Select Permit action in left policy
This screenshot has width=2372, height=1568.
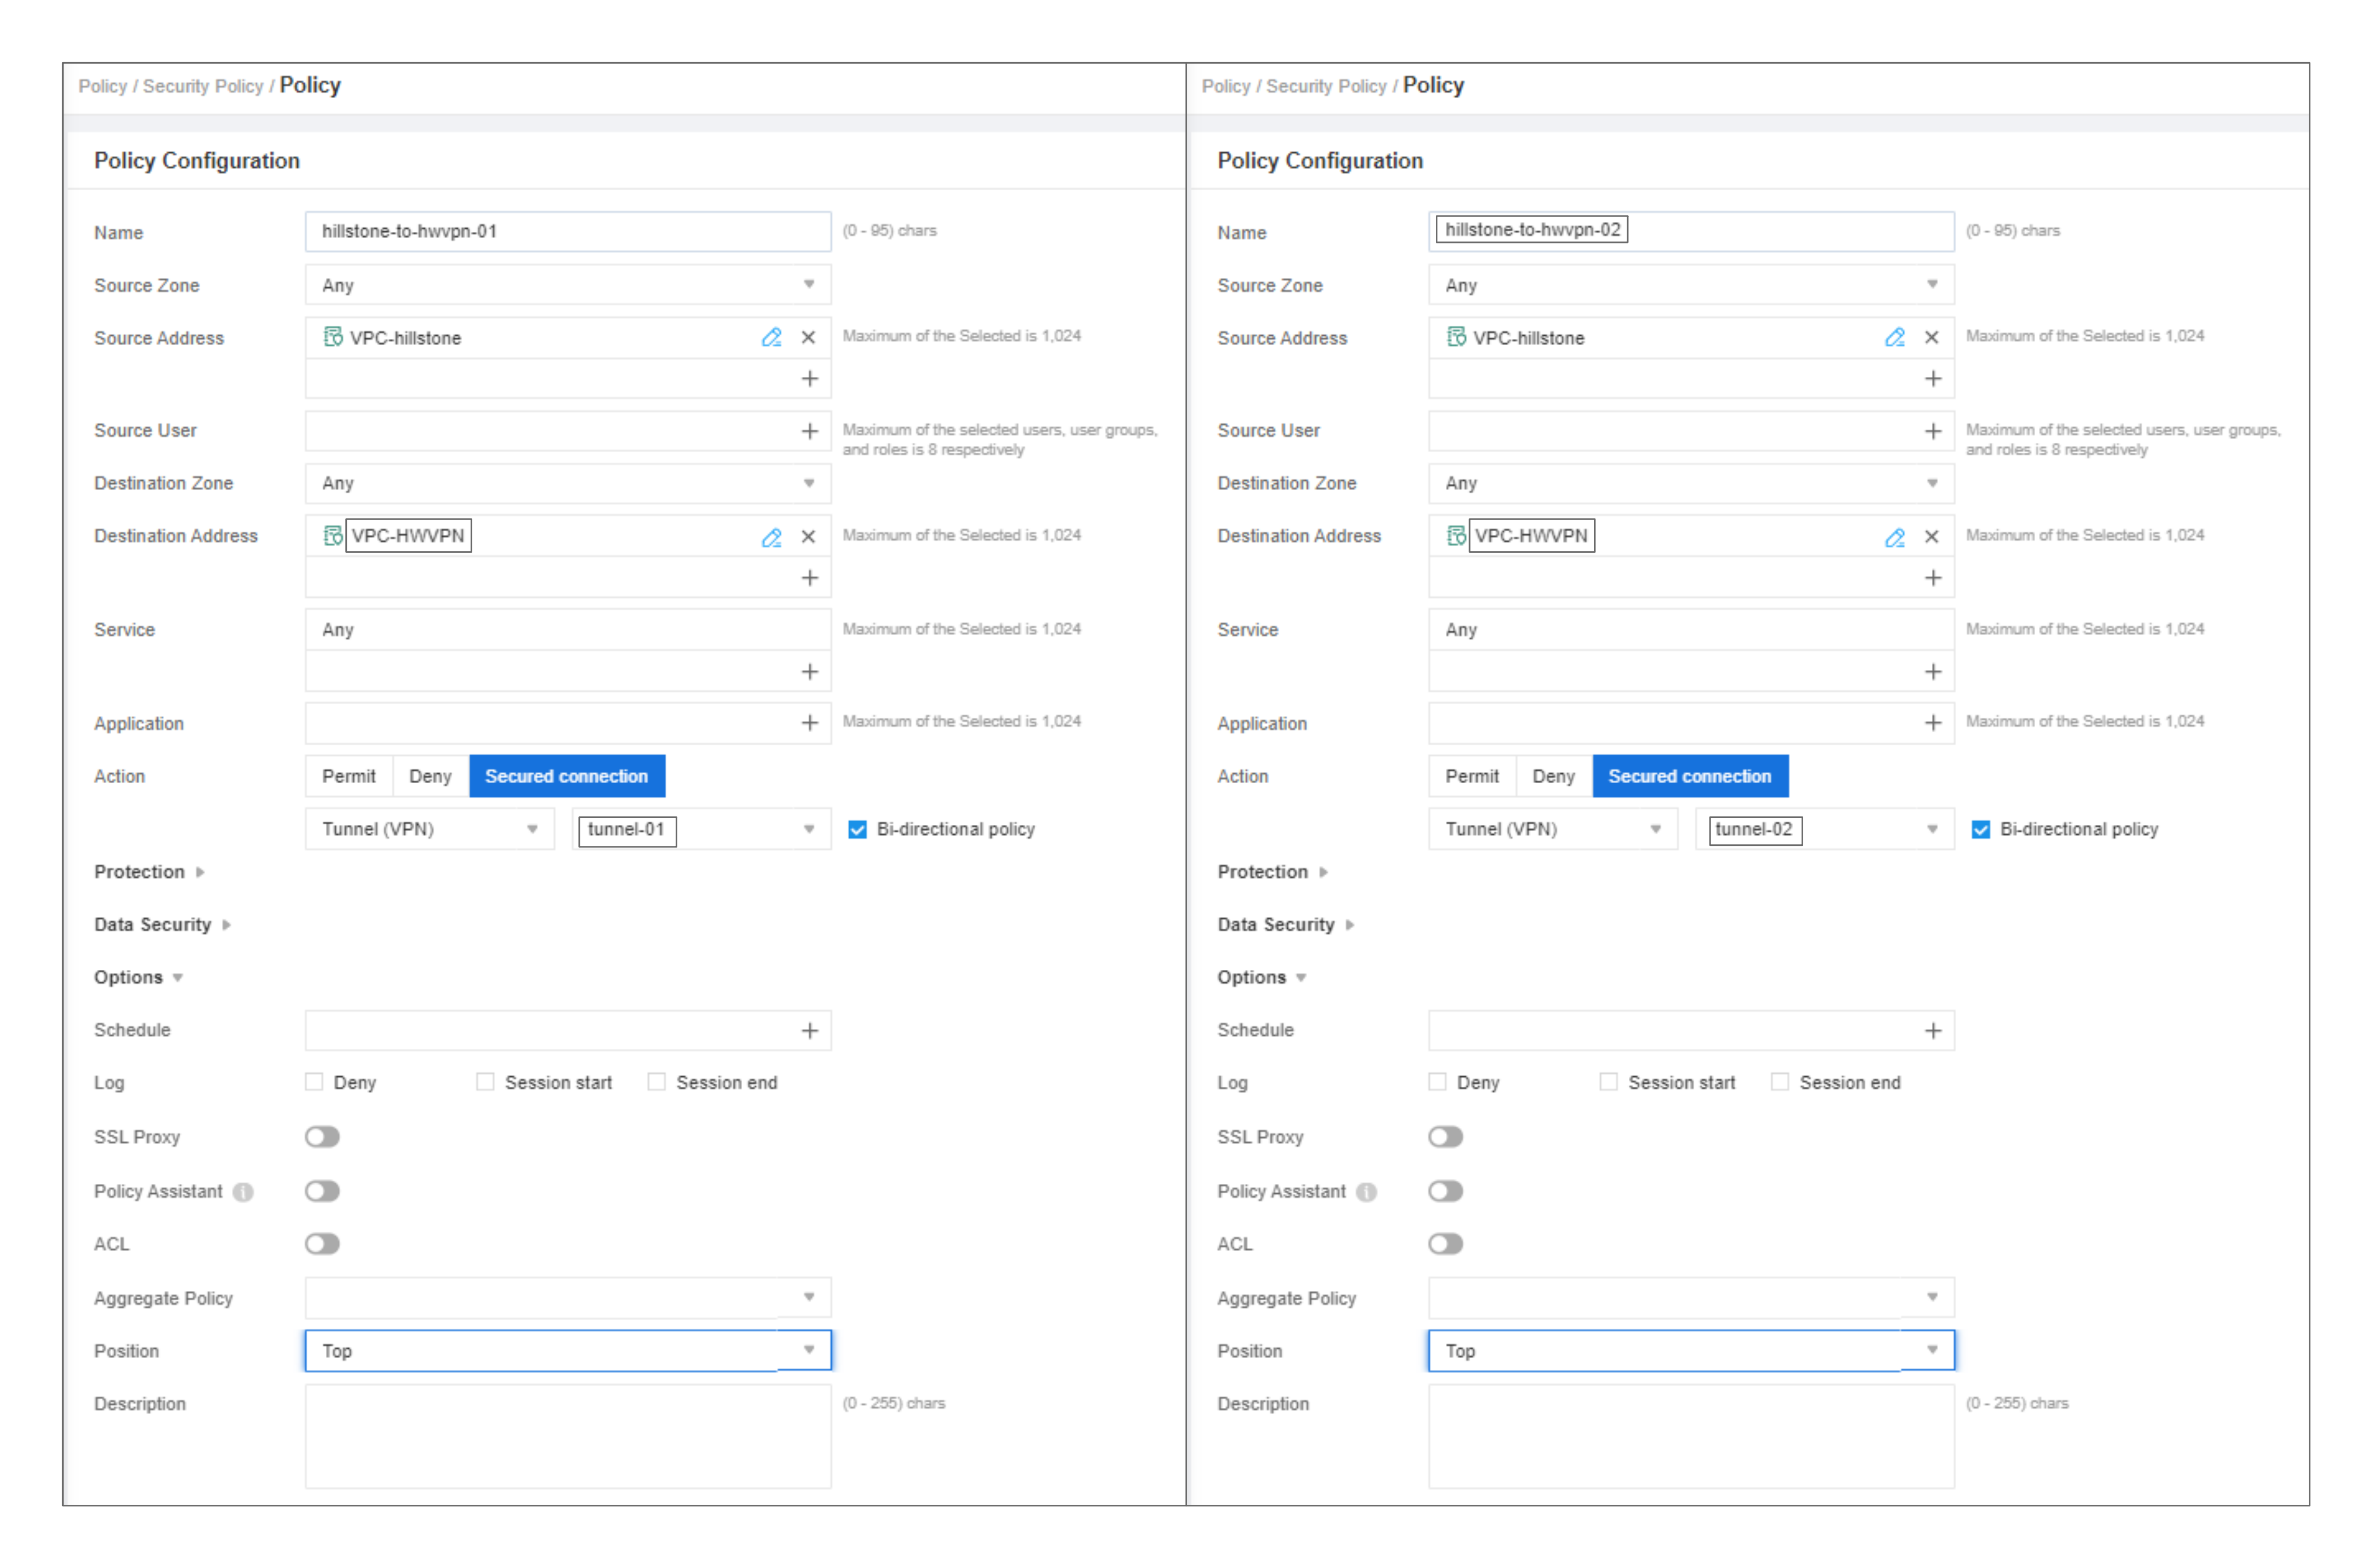tap(349, 777)
